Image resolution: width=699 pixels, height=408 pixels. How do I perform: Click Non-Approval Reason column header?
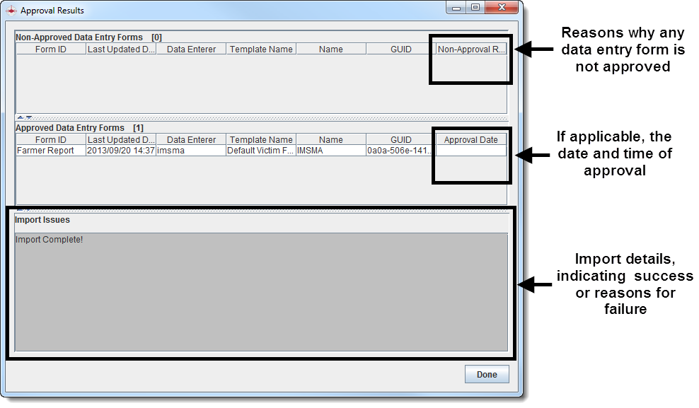[x=471, y=49]
